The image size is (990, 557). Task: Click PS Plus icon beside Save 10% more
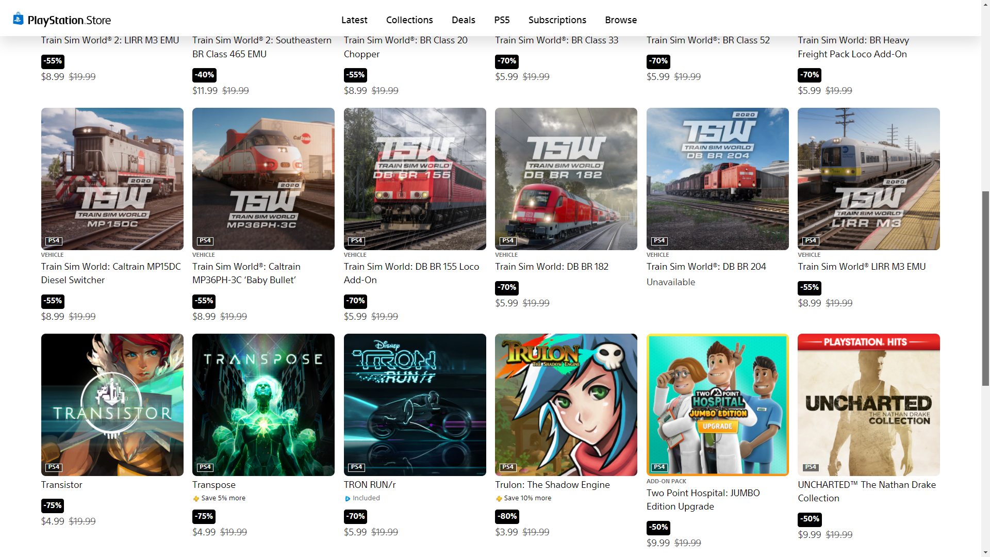click(x=499, y=498)
